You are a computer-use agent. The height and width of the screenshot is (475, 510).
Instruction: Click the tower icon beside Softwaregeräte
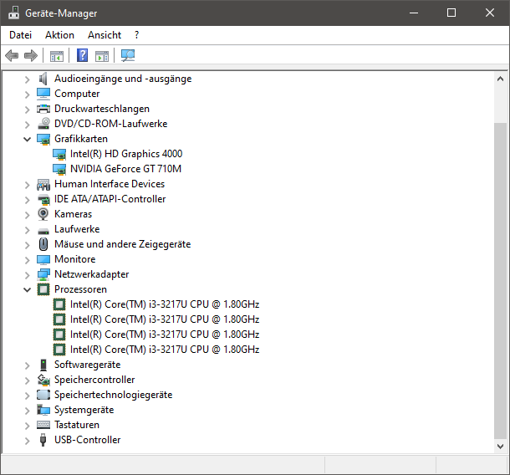tap(43, 365)
